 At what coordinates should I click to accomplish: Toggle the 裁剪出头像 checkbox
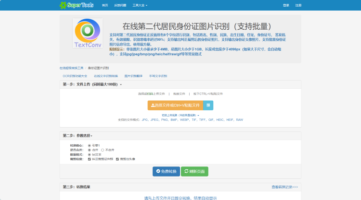click(116, 159)
